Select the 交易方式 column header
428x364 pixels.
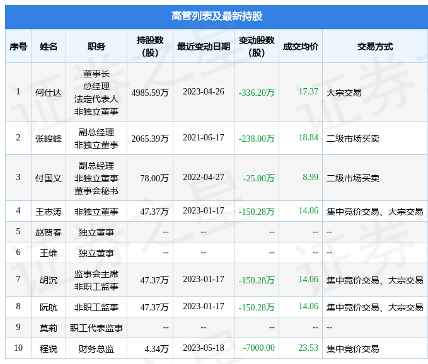pos(375,47)
